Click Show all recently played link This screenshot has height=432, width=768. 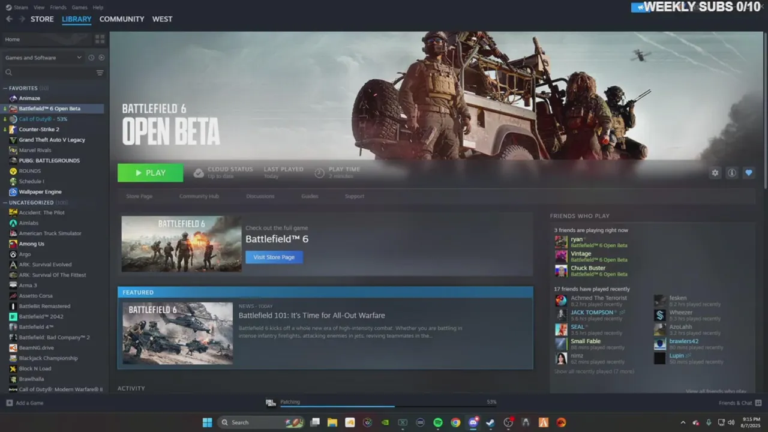(x=594, y=371)
